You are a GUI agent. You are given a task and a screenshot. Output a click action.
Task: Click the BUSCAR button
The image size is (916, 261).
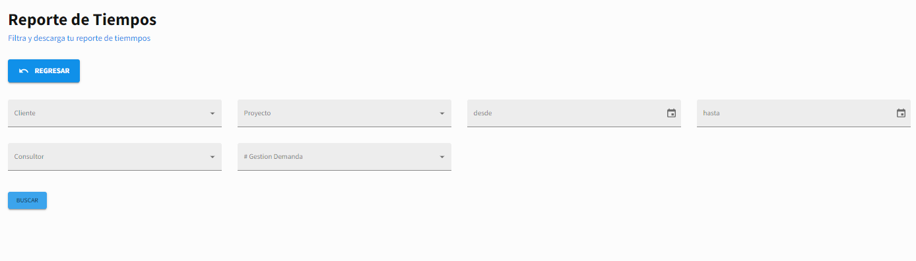(27, 200)
